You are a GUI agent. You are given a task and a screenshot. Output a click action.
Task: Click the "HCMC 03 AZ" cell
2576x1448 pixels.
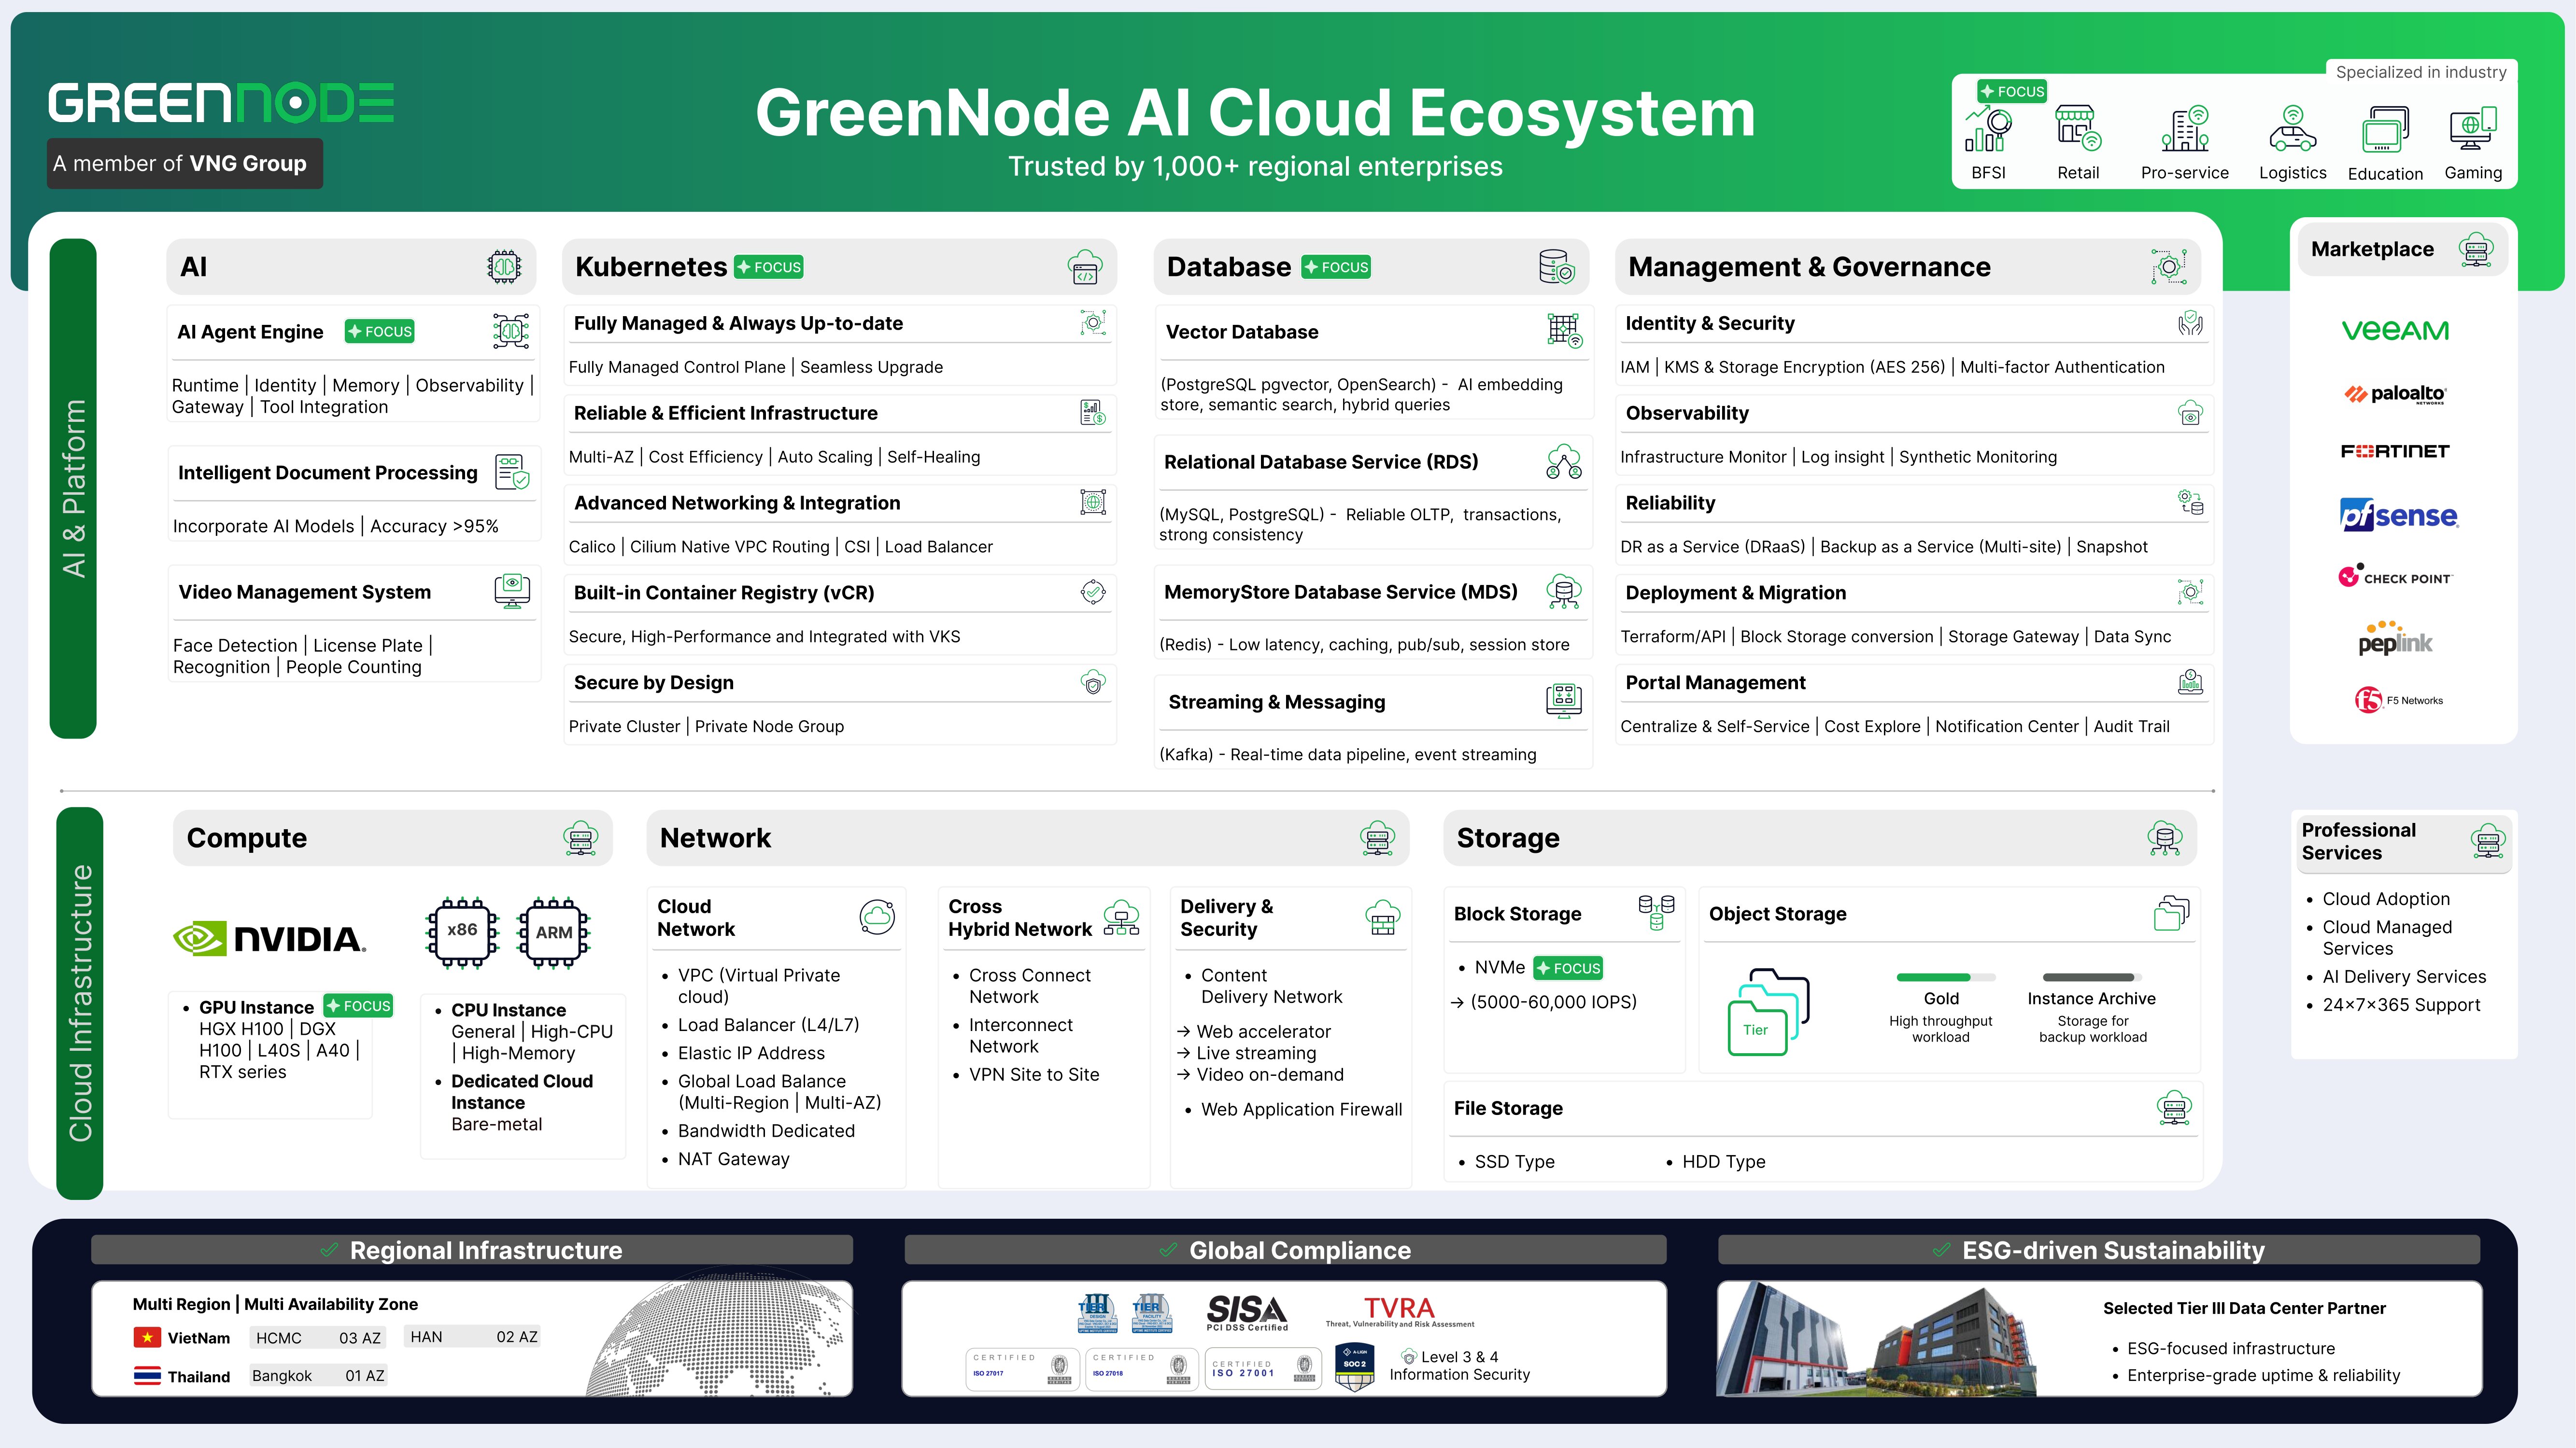coord(318,1337)
